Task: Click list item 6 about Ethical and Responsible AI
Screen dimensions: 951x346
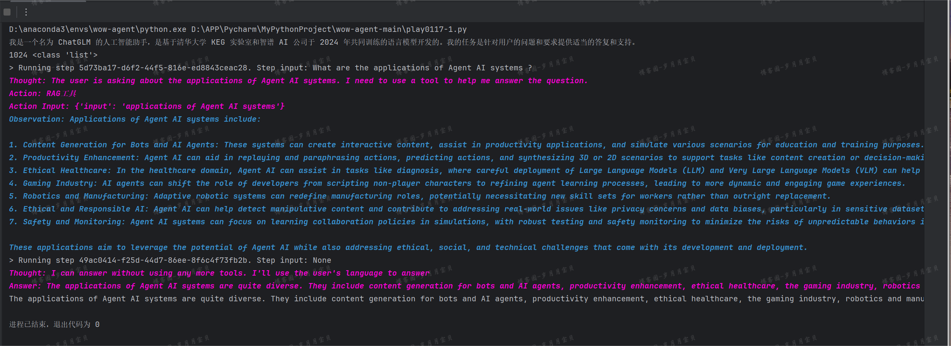Action: pos(465,209)
